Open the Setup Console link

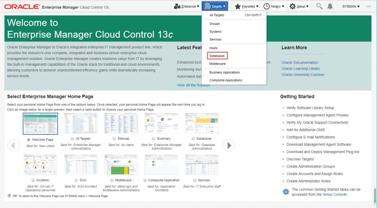pos(335,194)
